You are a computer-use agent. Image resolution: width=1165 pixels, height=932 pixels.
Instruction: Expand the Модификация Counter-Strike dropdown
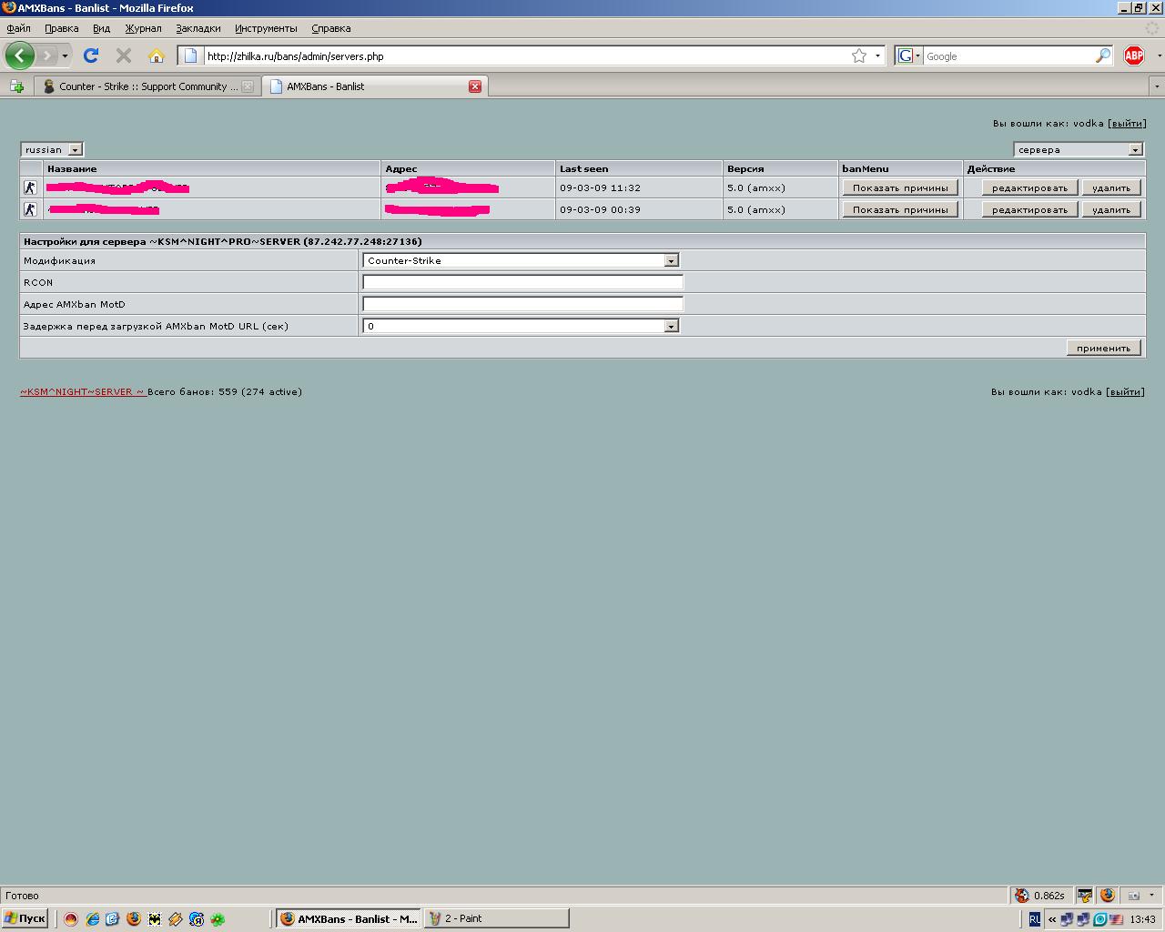tap(521, 260)
